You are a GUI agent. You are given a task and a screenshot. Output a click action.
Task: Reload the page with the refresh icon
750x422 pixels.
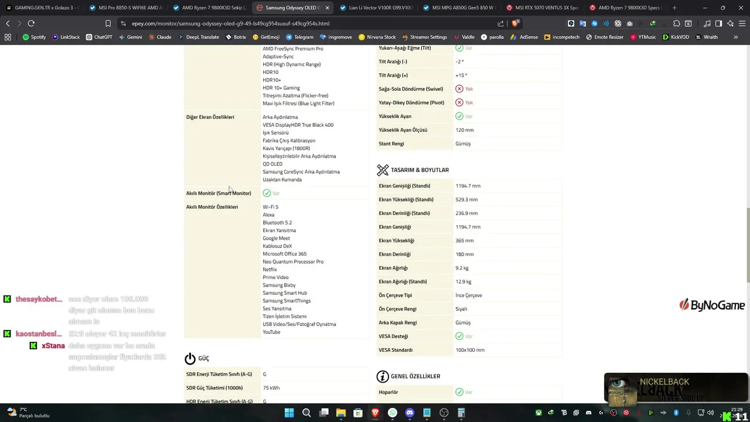pos(31,23)
